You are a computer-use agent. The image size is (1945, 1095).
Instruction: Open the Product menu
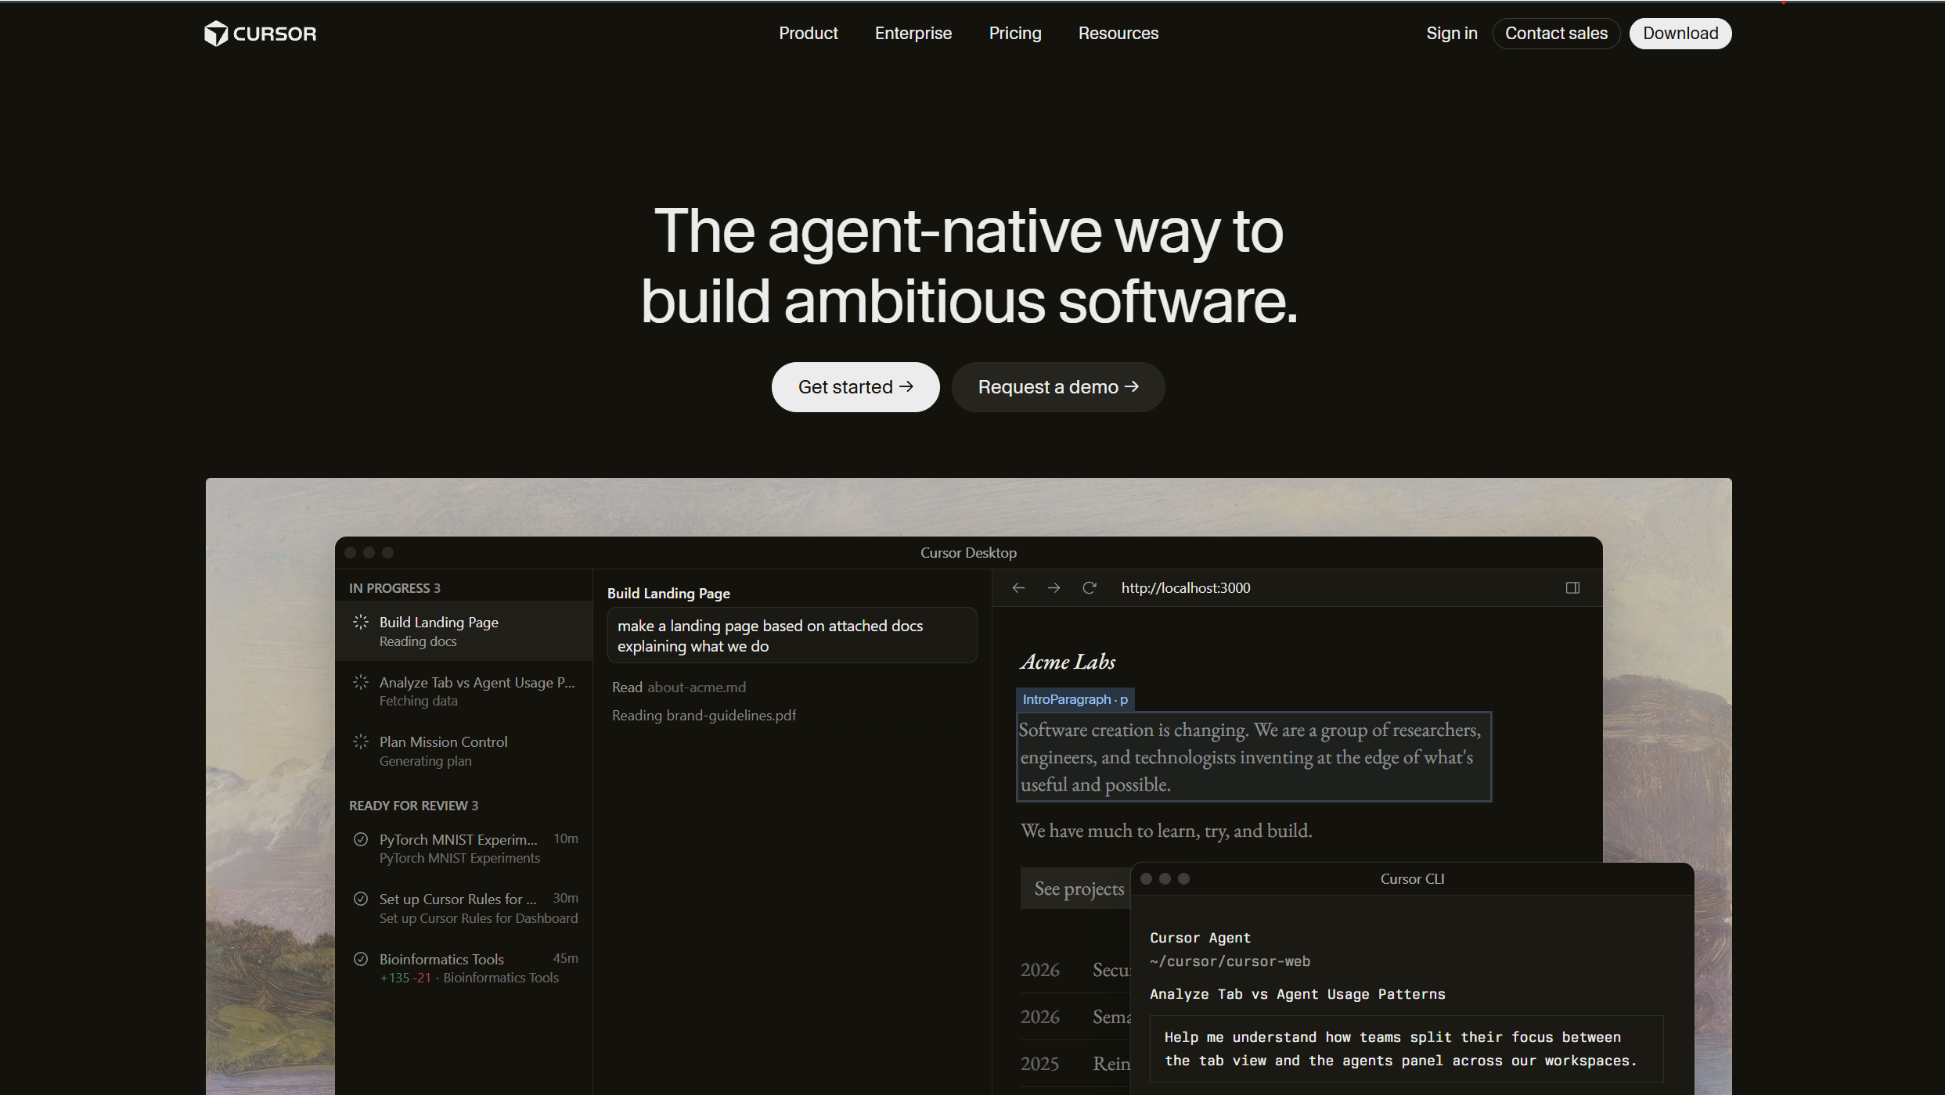tap(808, 34)
